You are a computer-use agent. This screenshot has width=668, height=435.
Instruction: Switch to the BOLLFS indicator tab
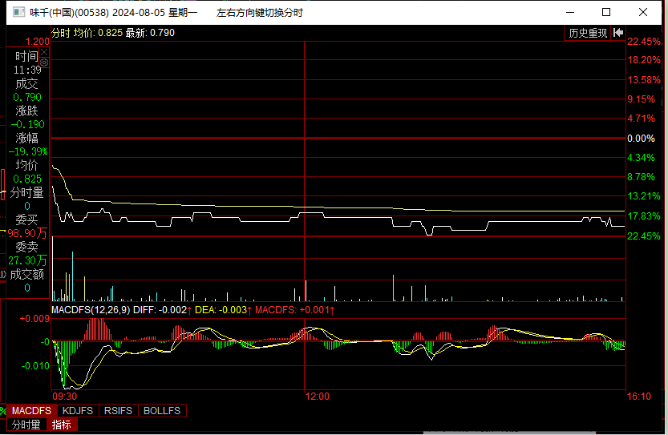[x=162, y=411]
